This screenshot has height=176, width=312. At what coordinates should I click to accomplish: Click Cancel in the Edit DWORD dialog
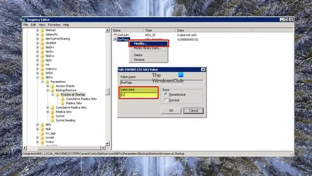pos(193,111)
